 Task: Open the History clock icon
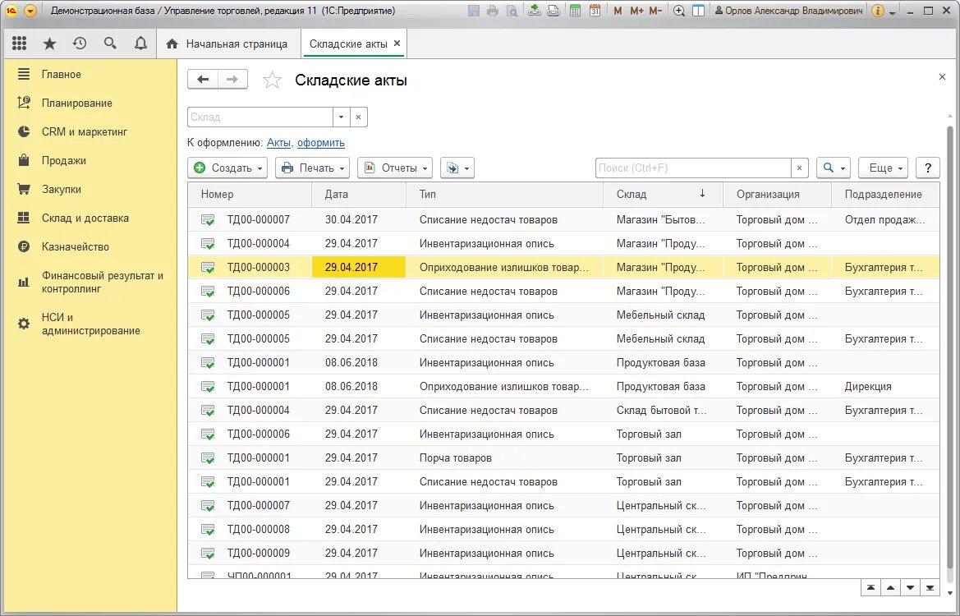[80, 44]
